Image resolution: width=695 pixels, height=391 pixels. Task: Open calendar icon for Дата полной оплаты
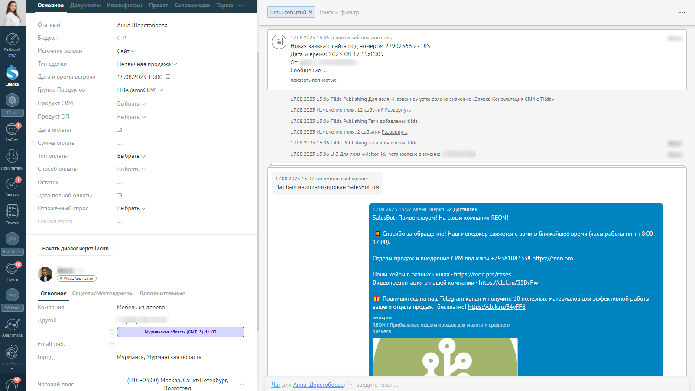click(120, 195)
